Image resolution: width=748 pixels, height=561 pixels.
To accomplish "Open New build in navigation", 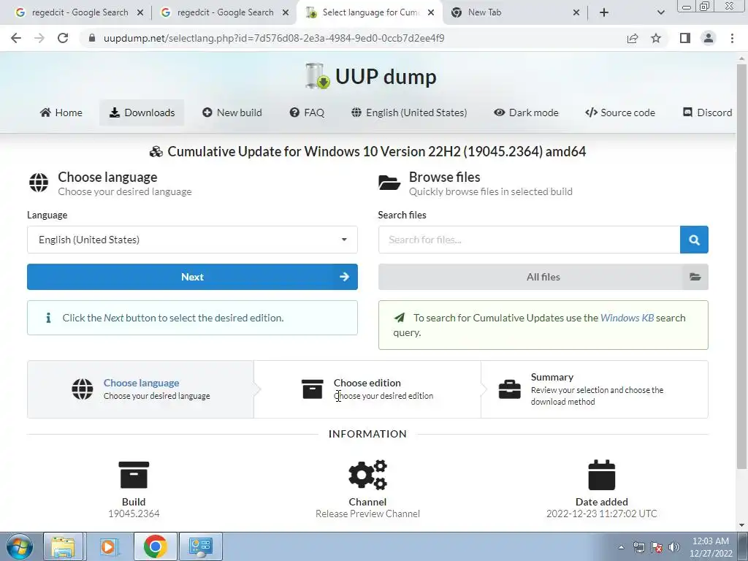I will tap(232, 112).
